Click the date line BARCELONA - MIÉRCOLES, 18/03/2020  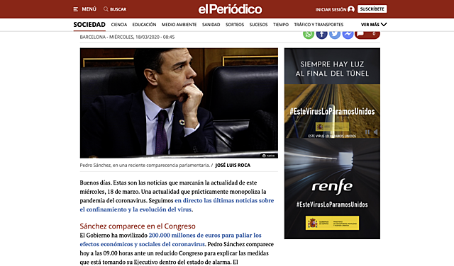click(x=127, y=37)
